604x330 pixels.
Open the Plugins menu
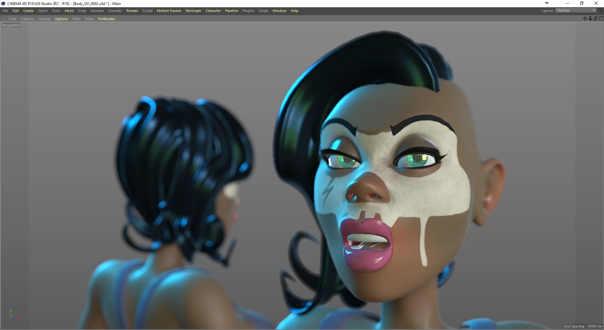249,11
